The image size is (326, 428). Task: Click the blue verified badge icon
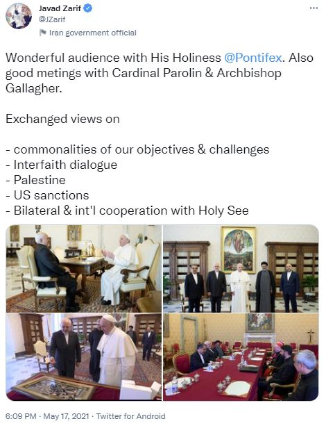(x=87, y=8)
